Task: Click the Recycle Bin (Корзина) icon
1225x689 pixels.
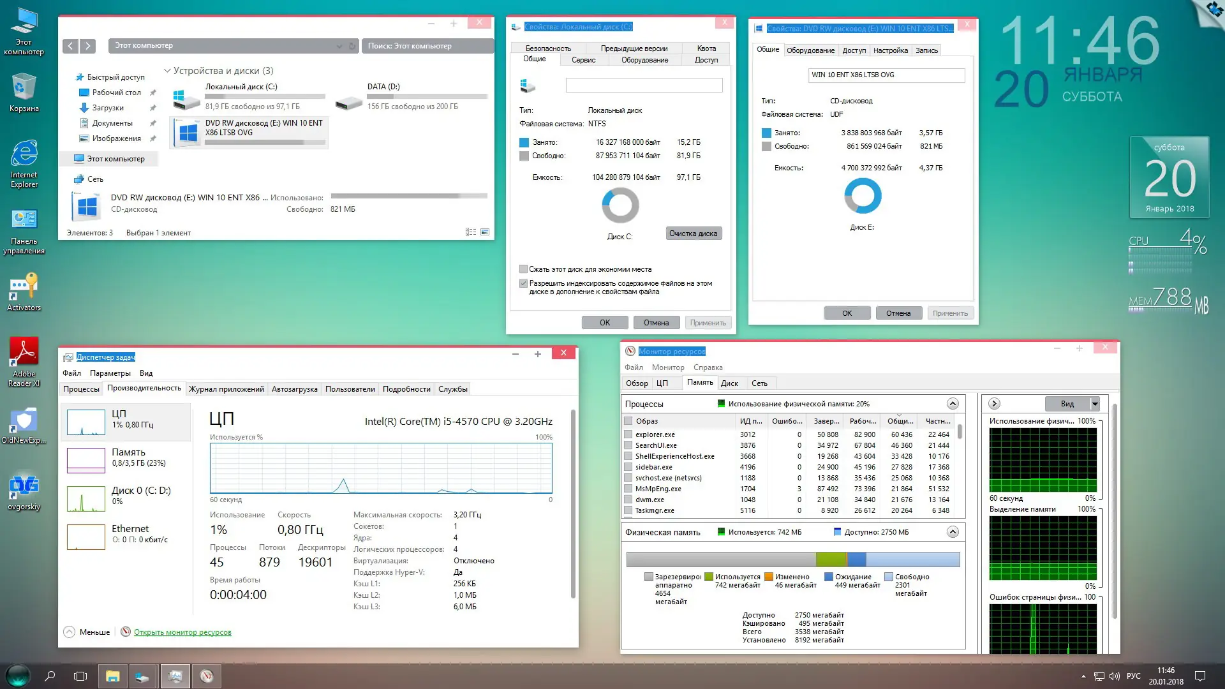Action: tap(24, 88)
